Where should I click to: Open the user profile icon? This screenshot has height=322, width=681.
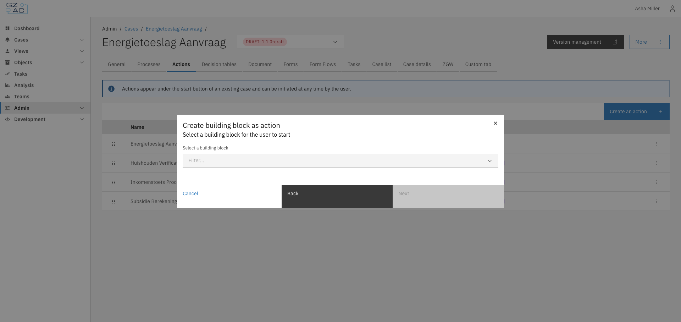coord(672,9)
